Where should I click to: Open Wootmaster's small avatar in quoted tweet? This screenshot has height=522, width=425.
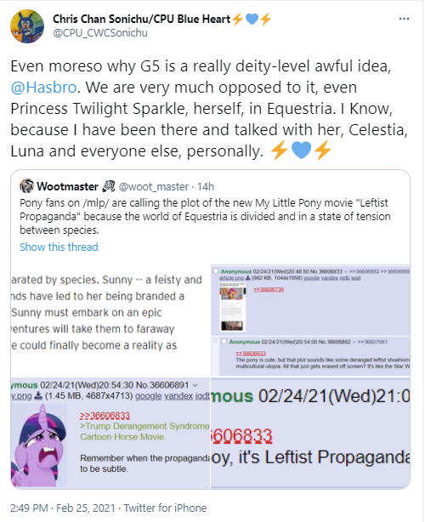(x=26, y=186)
